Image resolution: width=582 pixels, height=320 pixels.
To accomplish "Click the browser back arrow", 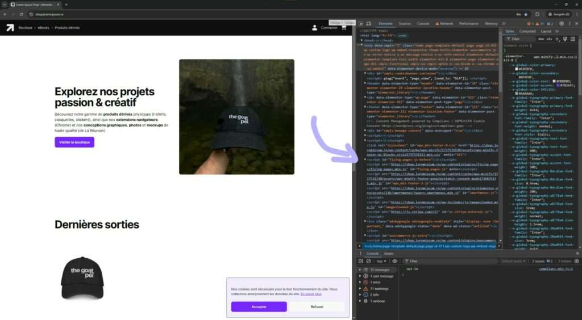I will (x=5, y=14).
